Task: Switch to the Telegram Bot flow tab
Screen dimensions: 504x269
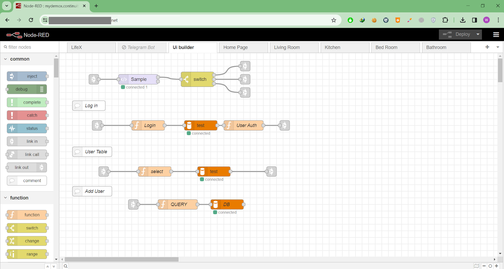Action: click(x=142, y=48)
